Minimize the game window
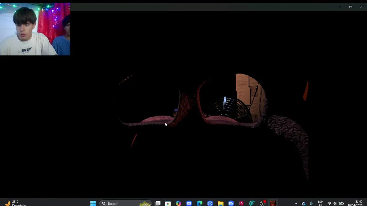This screenshot has height=206, width=367. pyautogui.click(x=339, y=7)
